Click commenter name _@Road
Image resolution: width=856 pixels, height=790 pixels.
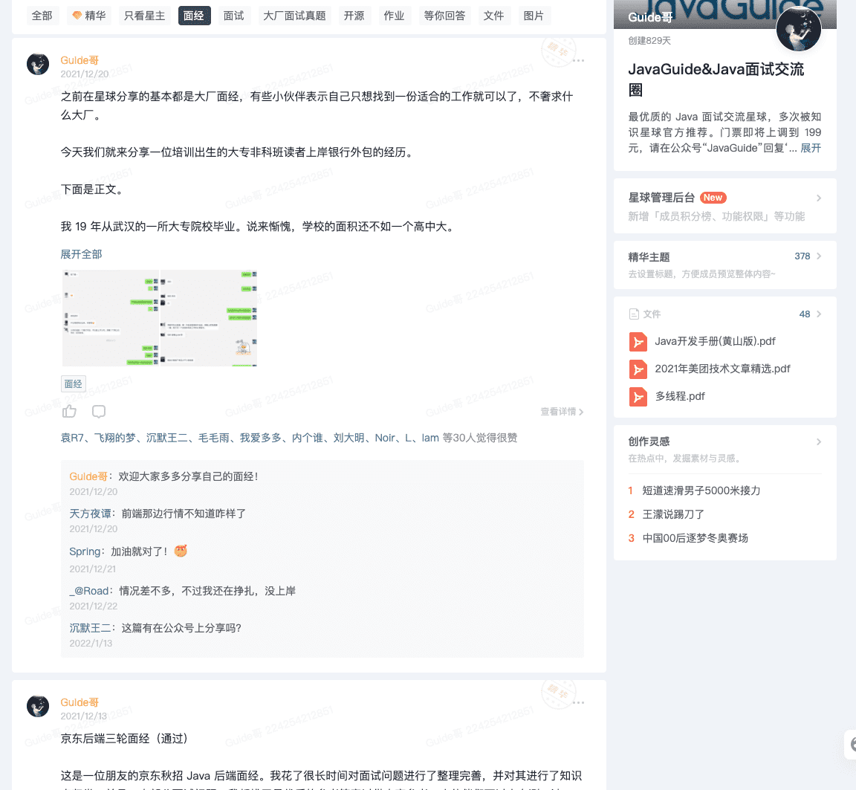[89, 591]
